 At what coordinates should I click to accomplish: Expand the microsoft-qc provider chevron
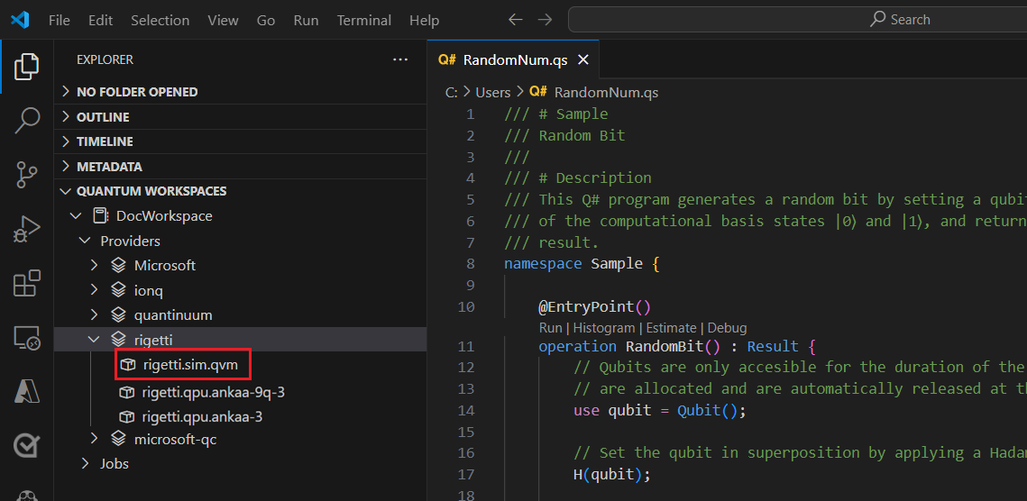click(x=95, y=439)
